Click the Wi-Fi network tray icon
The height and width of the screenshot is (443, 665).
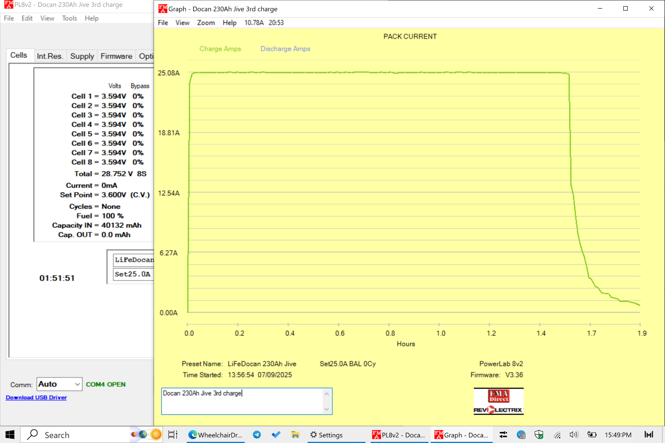pyautogui.click(x=557, y=435)
